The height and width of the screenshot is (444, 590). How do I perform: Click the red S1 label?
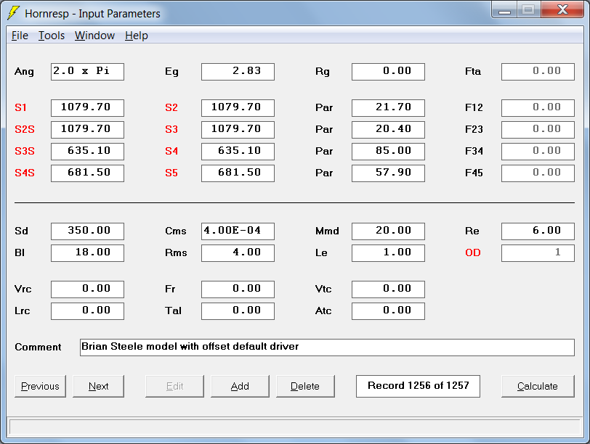click(x=20, y=108)
